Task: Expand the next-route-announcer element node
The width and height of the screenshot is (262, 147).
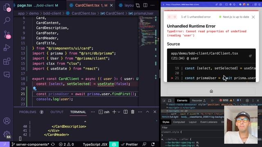Action: [167, 105]
